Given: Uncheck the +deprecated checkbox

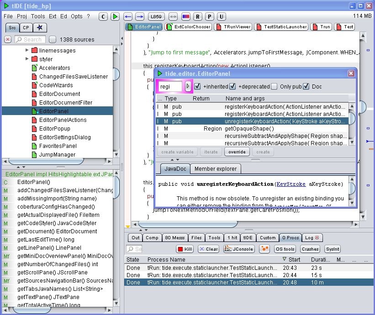Looking at the screenshot, I should [232, 86].
